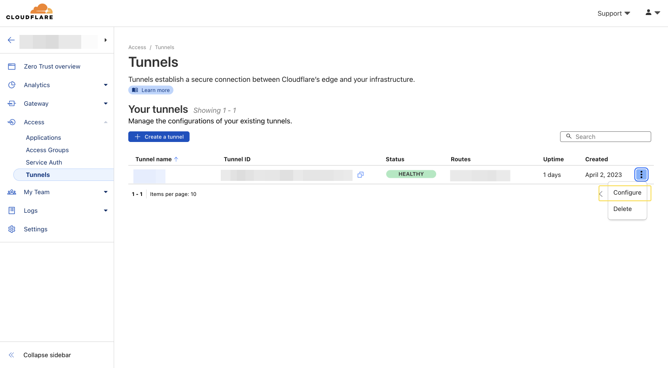668x368 pixels.
Task: Click the Tunnels breadcrumb text
Action: [x=165, y=47]
